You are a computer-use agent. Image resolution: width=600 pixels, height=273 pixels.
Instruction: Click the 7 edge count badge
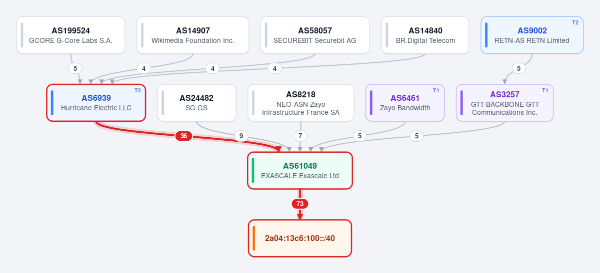(x=300, y=136)
